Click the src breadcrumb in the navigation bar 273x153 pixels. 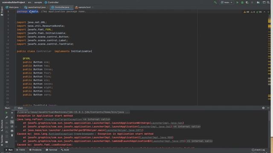30,3
